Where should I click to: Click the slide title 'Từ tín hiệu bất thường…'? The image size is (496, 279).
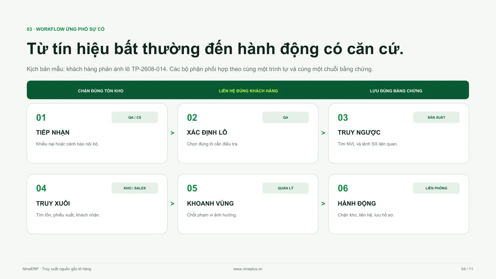(215, 49)
